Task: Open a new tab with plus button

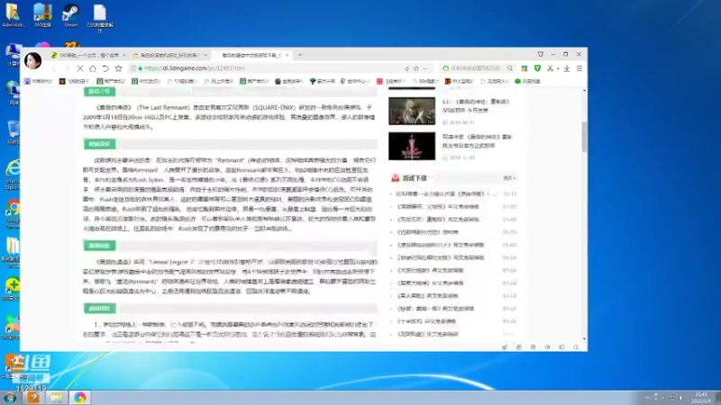Action: pyautogui.click(x=300, y=55)
